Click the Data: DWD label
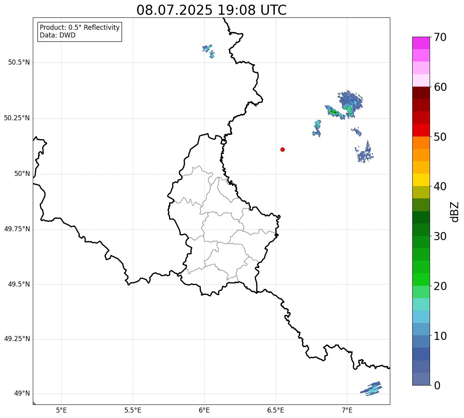 [58, 35]
